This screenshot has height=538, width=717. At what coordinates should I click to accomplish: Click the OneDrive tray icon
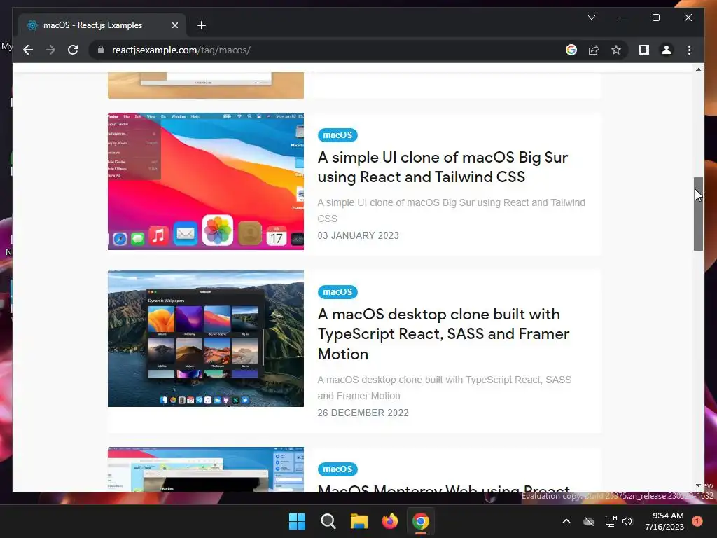point(588,521)
